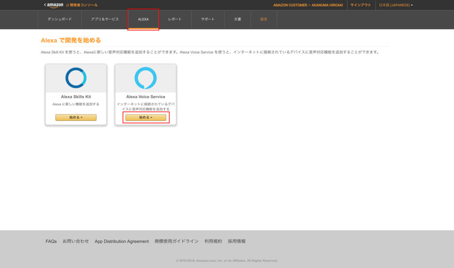Viewport: 454px width, 268px height.
Task: Open the お問い合わせ footer link
Action: pos(75,241)
